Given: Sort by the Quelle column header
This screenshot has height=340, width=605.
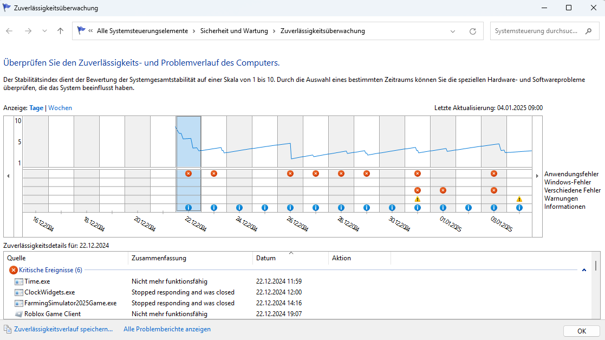Looking at the screenshot, I should click(x=66, y=258).
